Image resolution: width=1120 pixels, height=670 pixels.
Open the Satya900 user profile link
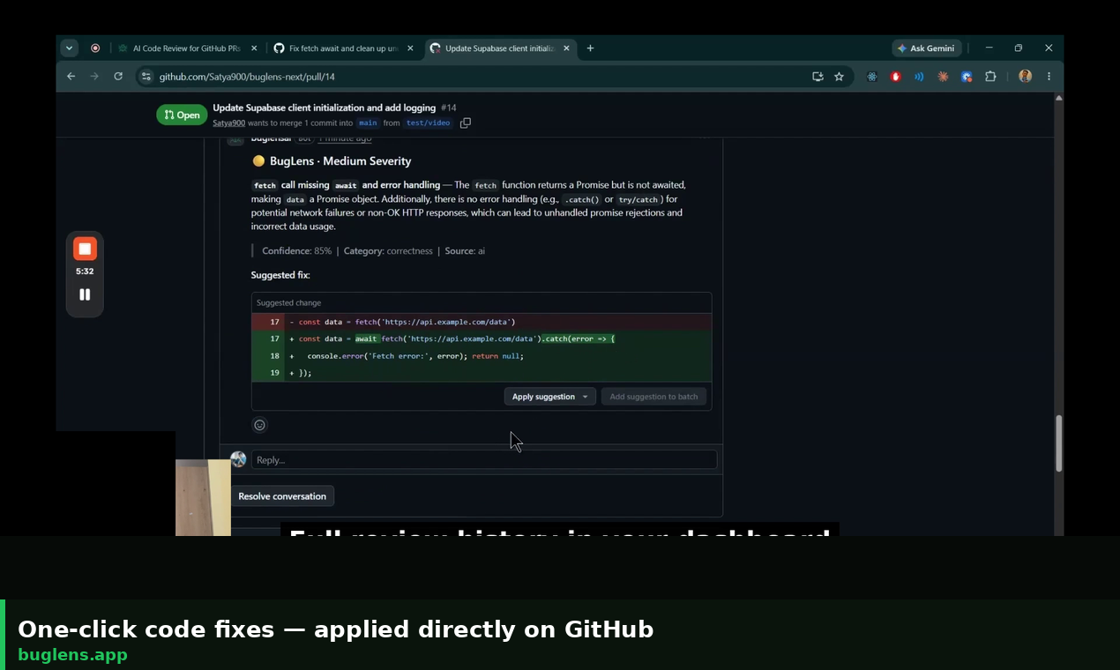click(228, 123)
